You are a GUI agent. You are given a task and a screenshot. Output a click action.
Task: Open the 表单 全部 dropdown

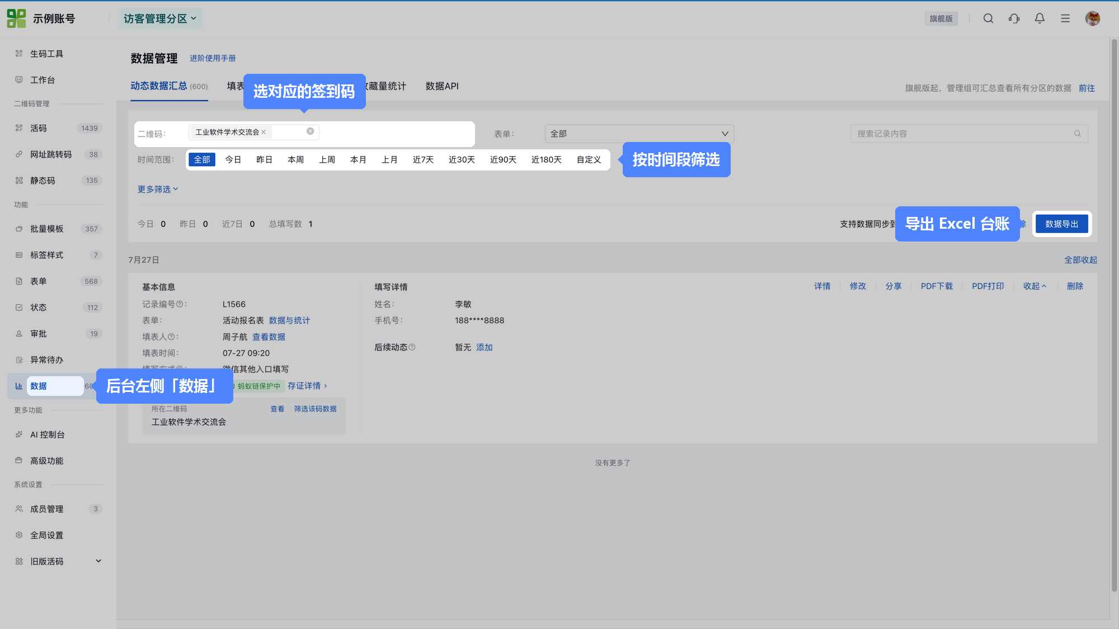640,134
